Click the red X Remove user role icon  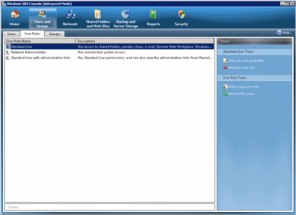pos(225,68)
